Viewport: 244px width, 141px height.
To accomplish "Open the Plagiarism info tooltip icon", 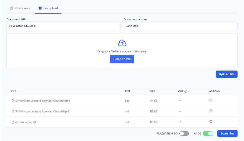I will 176,134.
